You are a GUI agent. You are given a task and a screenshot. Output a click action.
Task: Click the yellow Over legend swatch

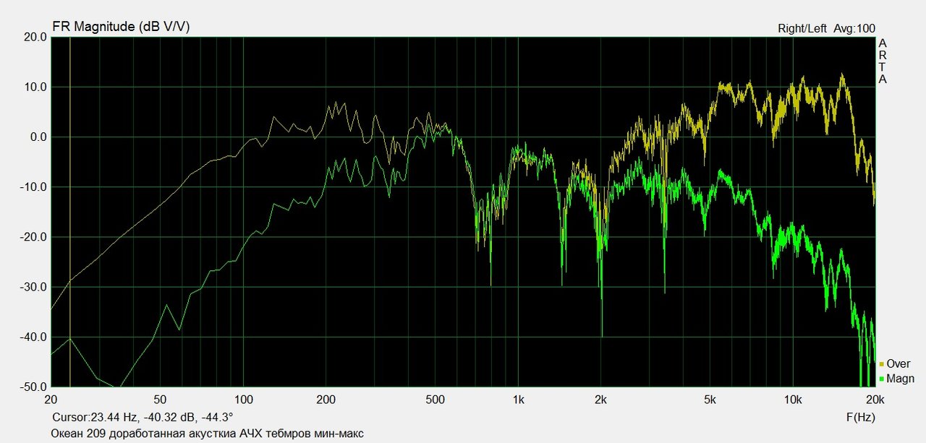tap(882, 364)
